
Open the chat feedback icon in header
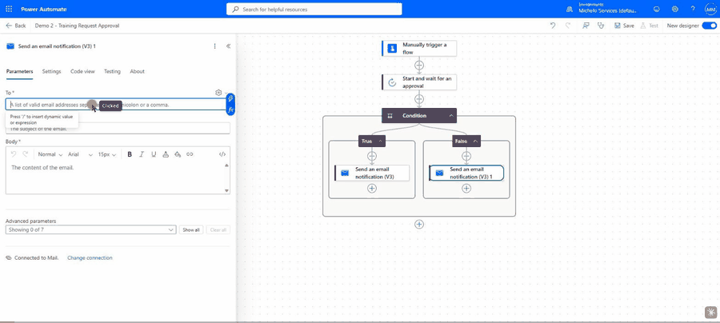[x=657, y=9]
